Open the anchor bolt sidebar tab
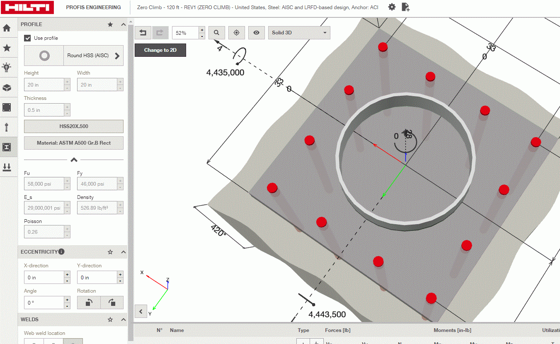 click(7, 127)
